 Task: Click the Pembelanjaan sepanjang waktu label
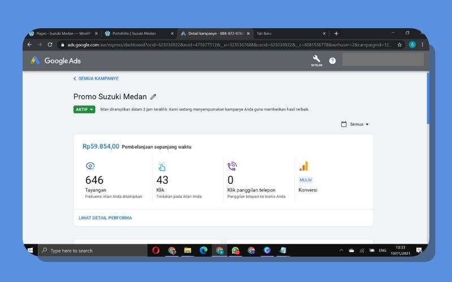point(157,147)
